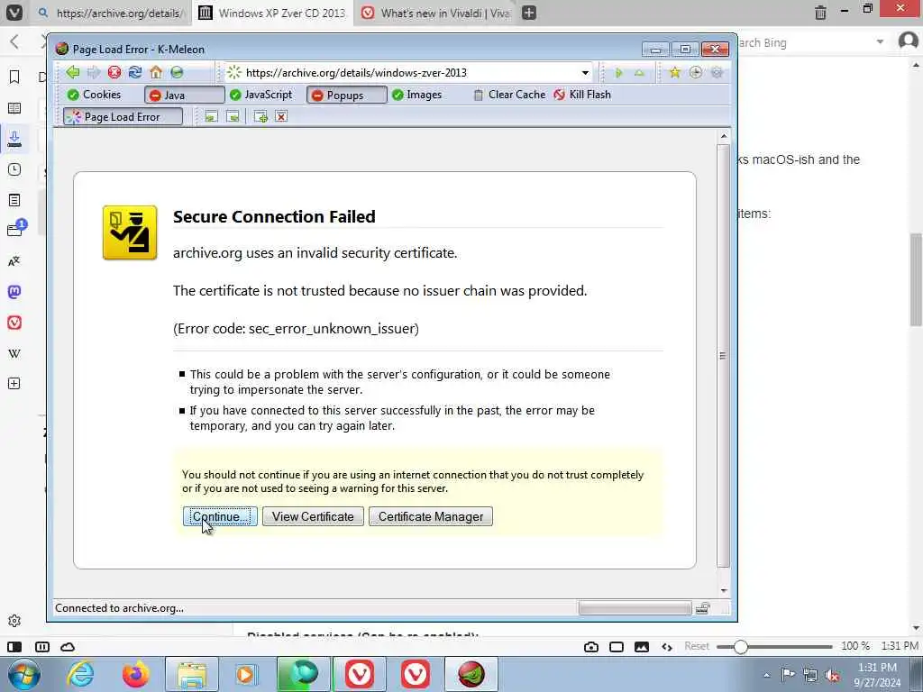Switch to the Windows XP Zver CD 2013 tab

272,13
